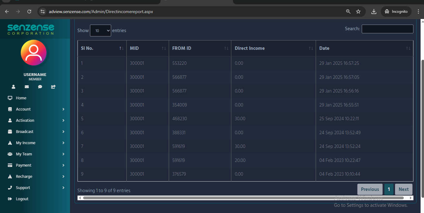Sort by MID column arrows
Screen dimensions: 424x213
pos(164,48)
